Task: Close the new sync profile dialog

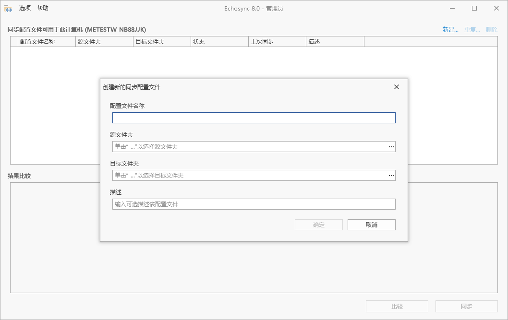Action: coord(396,87)
